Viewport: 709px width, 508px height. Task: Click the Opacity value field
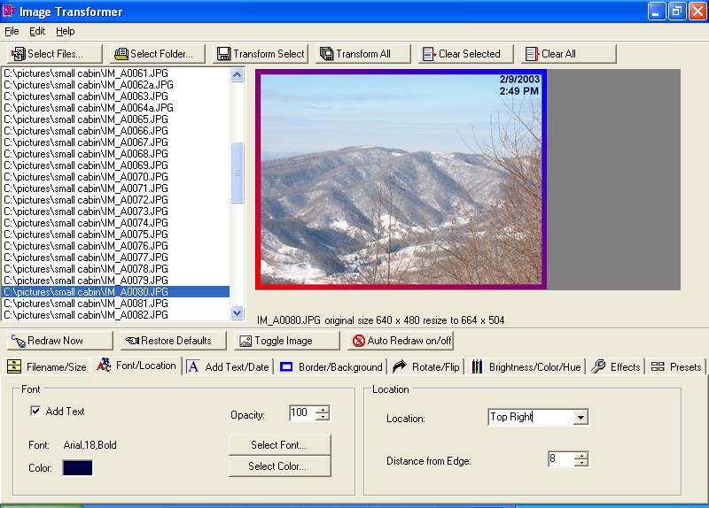(302, 412)
